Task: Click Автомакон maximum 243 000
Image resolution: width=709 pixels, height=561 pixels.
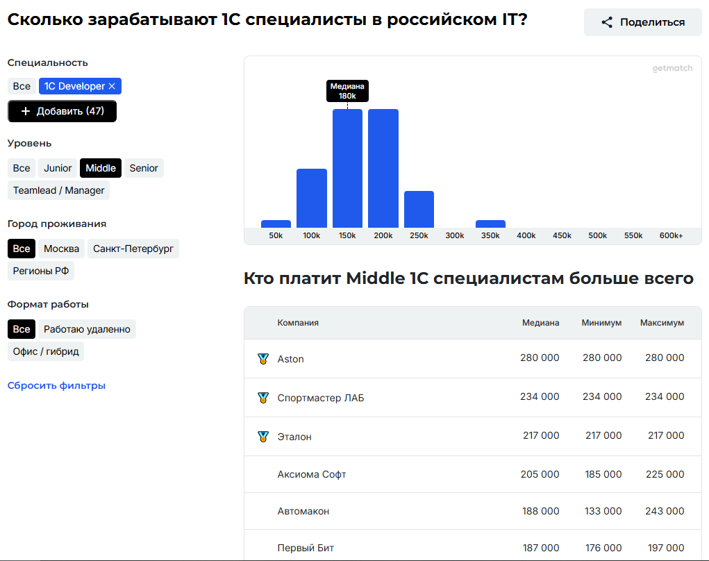Action: (x=665, y=511)
